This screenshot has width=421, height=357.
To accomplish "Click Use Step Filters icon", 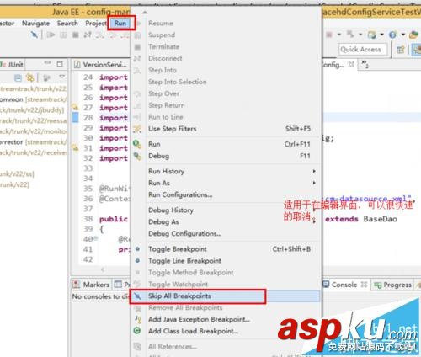I will 137,129.
